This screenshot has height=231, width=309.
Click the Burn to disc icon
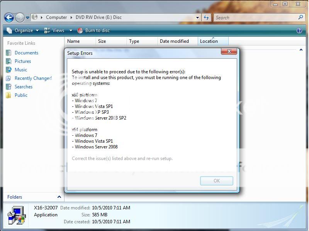pyautogui.click(x=80, y=30)
